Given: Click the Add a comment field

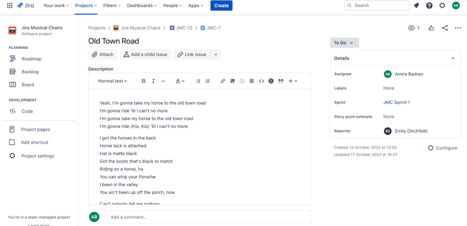Looking at the screenshot, I should 207,217.
